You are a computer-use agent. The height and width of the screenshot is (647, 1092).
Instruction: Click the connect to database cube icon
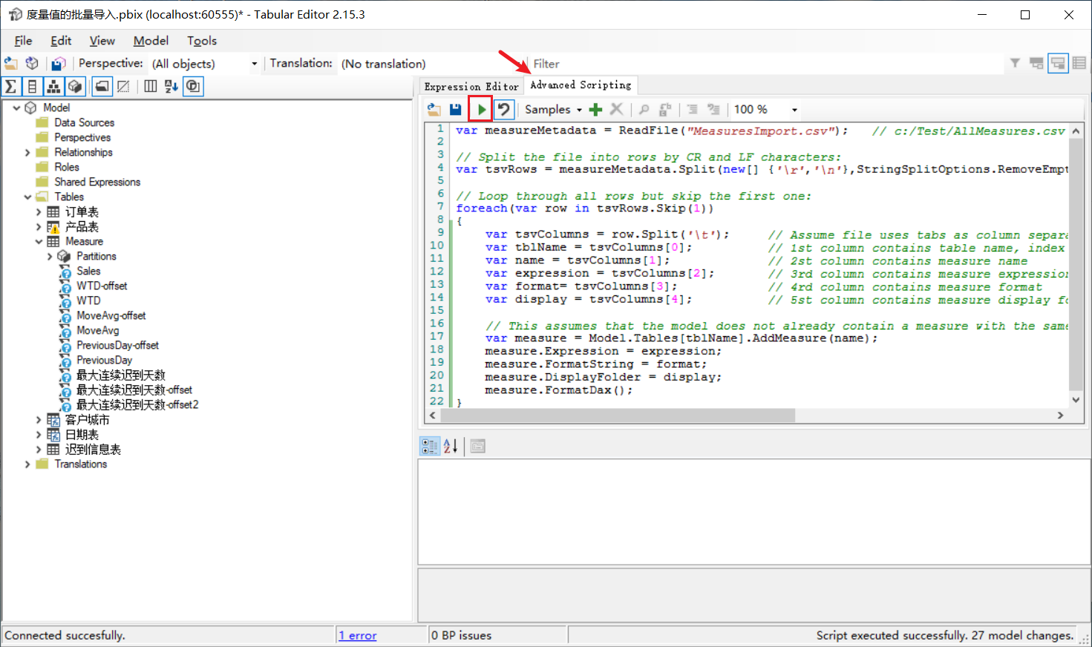pyautogui.click(x=32, y=64)
